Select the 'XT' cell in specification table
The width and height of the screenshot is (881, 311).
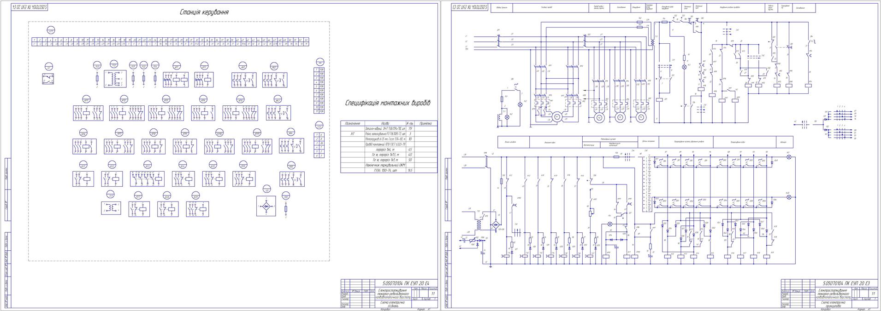click(x=352, y=134)
